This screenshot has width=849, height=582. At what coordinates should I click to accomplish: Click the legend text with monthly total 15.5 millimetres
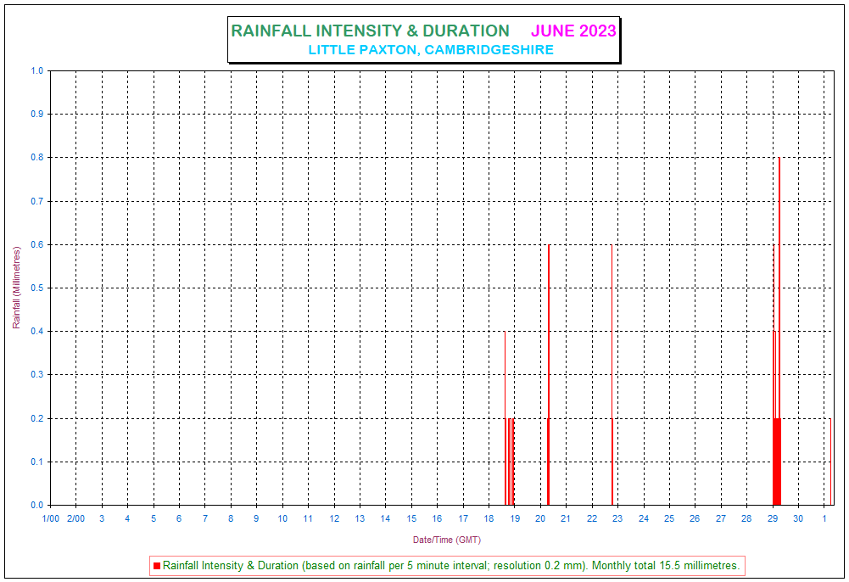(x=451, y=566)
